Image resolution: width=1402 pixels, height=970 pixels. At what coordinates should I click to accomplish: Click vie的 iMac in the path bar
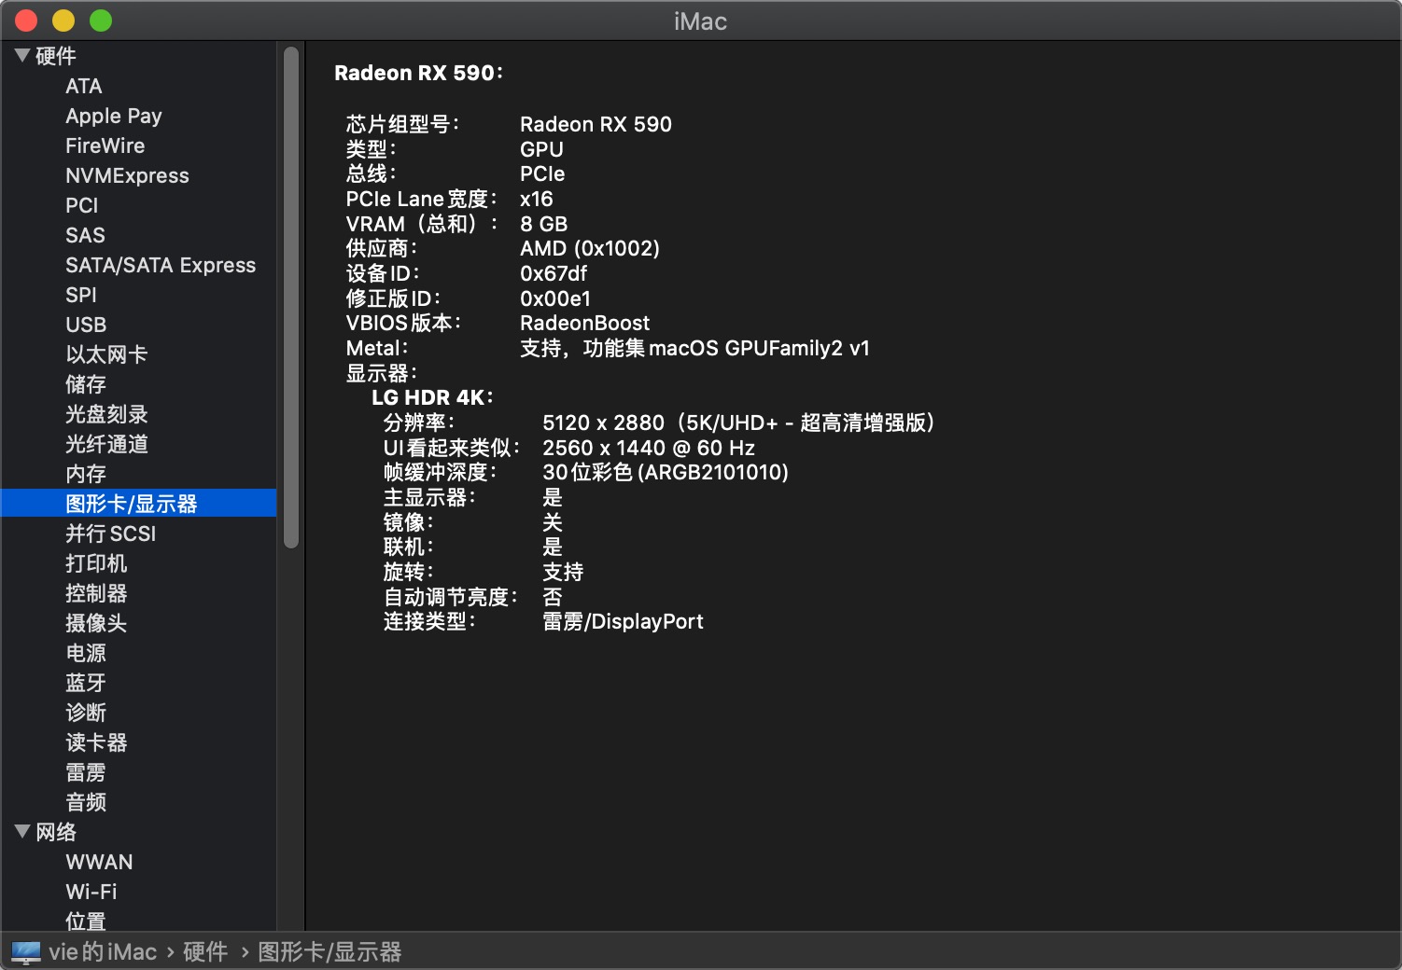[x=103, y=952]
